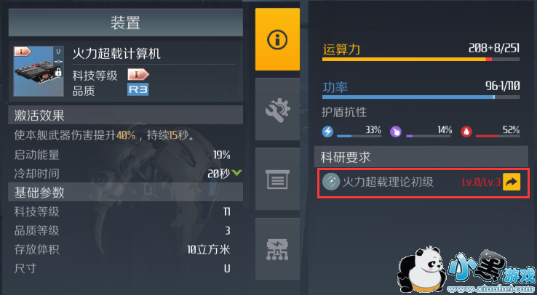
Task: Click the red thermal resistance icon
Action: pyautogui.click(x=466, y=132)
